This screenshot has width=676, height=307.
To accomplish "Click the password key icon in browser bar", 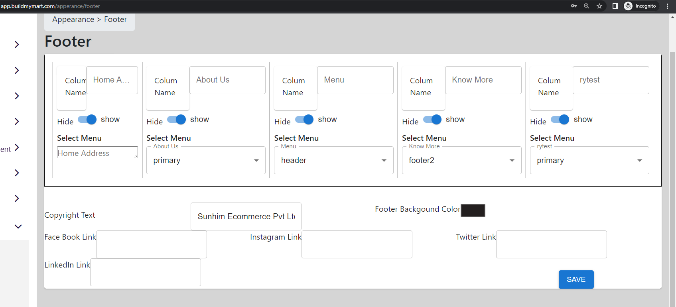I will [x=574, y=6].
